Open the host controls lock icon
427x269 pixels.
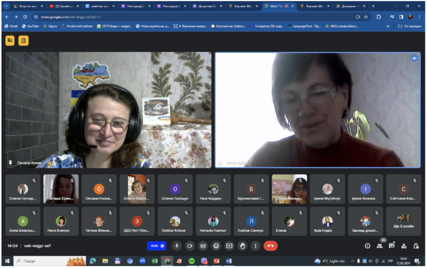tap(416, 246)
